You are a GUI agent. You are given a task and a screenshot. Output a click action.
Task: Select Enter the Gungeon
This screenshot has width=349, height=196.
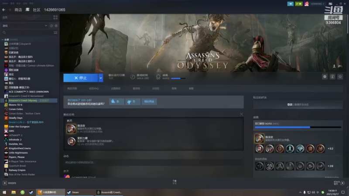(19, 127)
